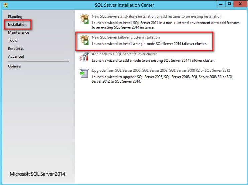Click the Add node tools icon

click(x=84, y=57)
